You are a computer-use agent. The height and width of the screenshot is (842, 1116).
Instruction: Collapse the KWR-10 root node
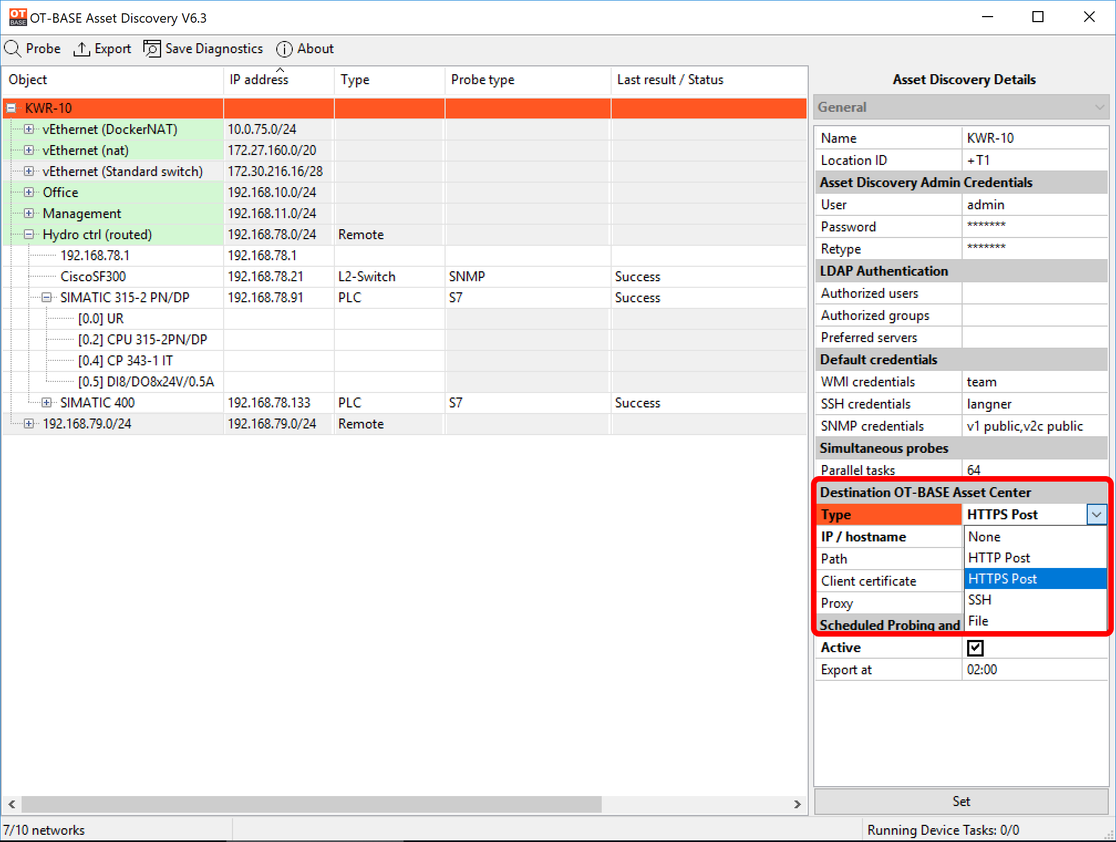(11, 108)
